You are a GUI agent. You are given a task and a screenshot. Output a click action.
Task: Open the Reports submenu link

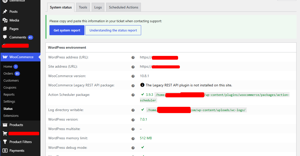pyautogui.click(x=9, y=94)
